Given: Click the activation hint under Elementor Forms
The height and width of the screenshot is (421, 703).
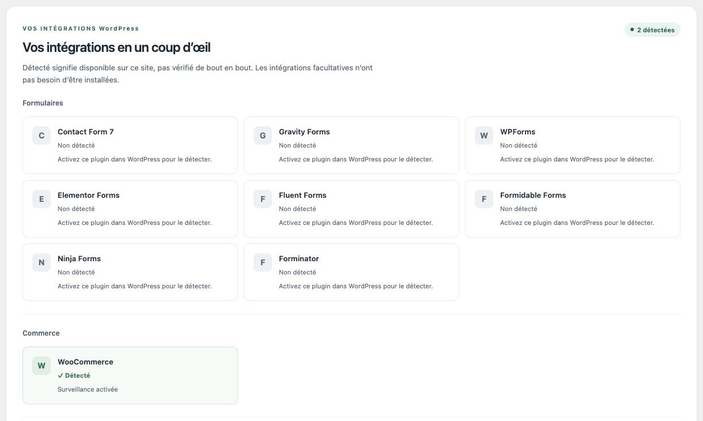Looking at the screenshot, I should point(134,223).
